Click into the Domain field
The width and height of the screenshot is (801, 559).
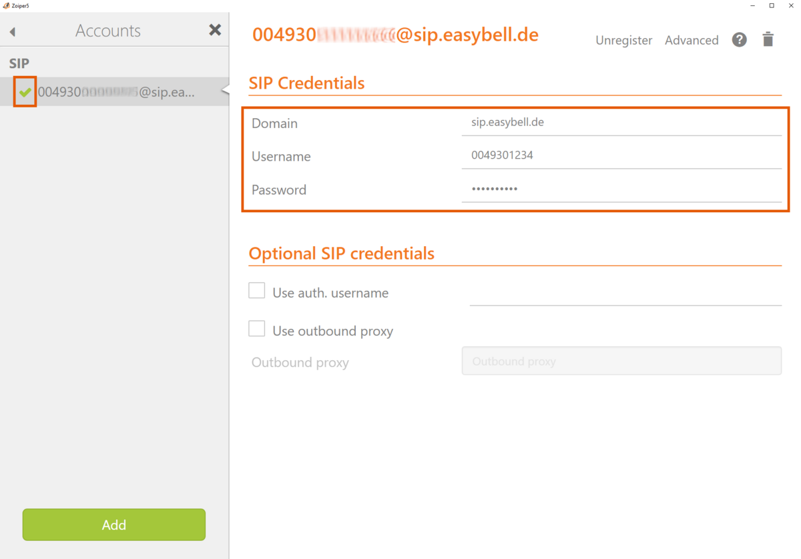pos(621,123)
